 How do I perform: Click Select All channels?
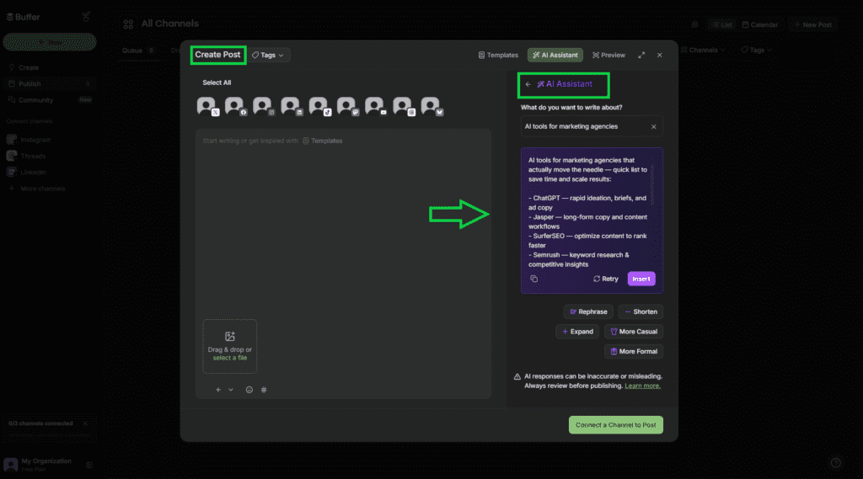pos(217,82)
